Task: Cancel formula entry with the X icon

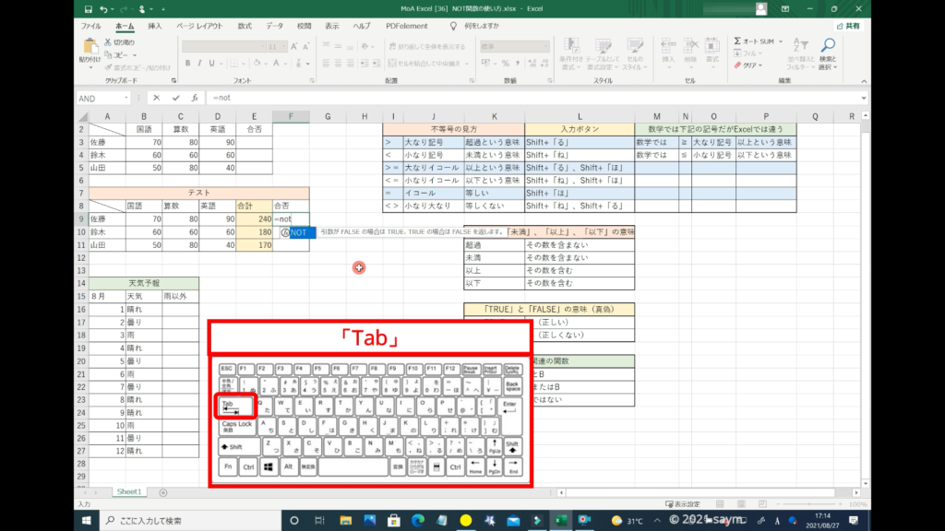Action: click(157, 98)
